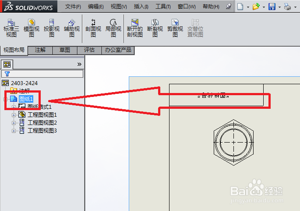This screenshot has width=300, height=211.
Task: Activate the Auxiliary View (辅助视图) tool
Action: pyautogui.click(x=72, y=28)
